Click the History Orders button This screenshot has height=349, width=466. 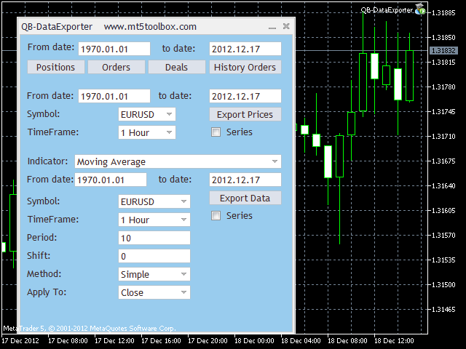[x=245, y=67]
